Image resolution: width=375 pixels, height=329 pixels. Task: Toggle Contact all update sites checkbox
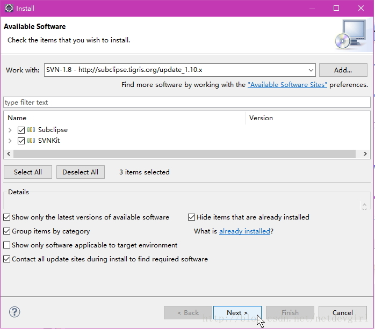6,259
